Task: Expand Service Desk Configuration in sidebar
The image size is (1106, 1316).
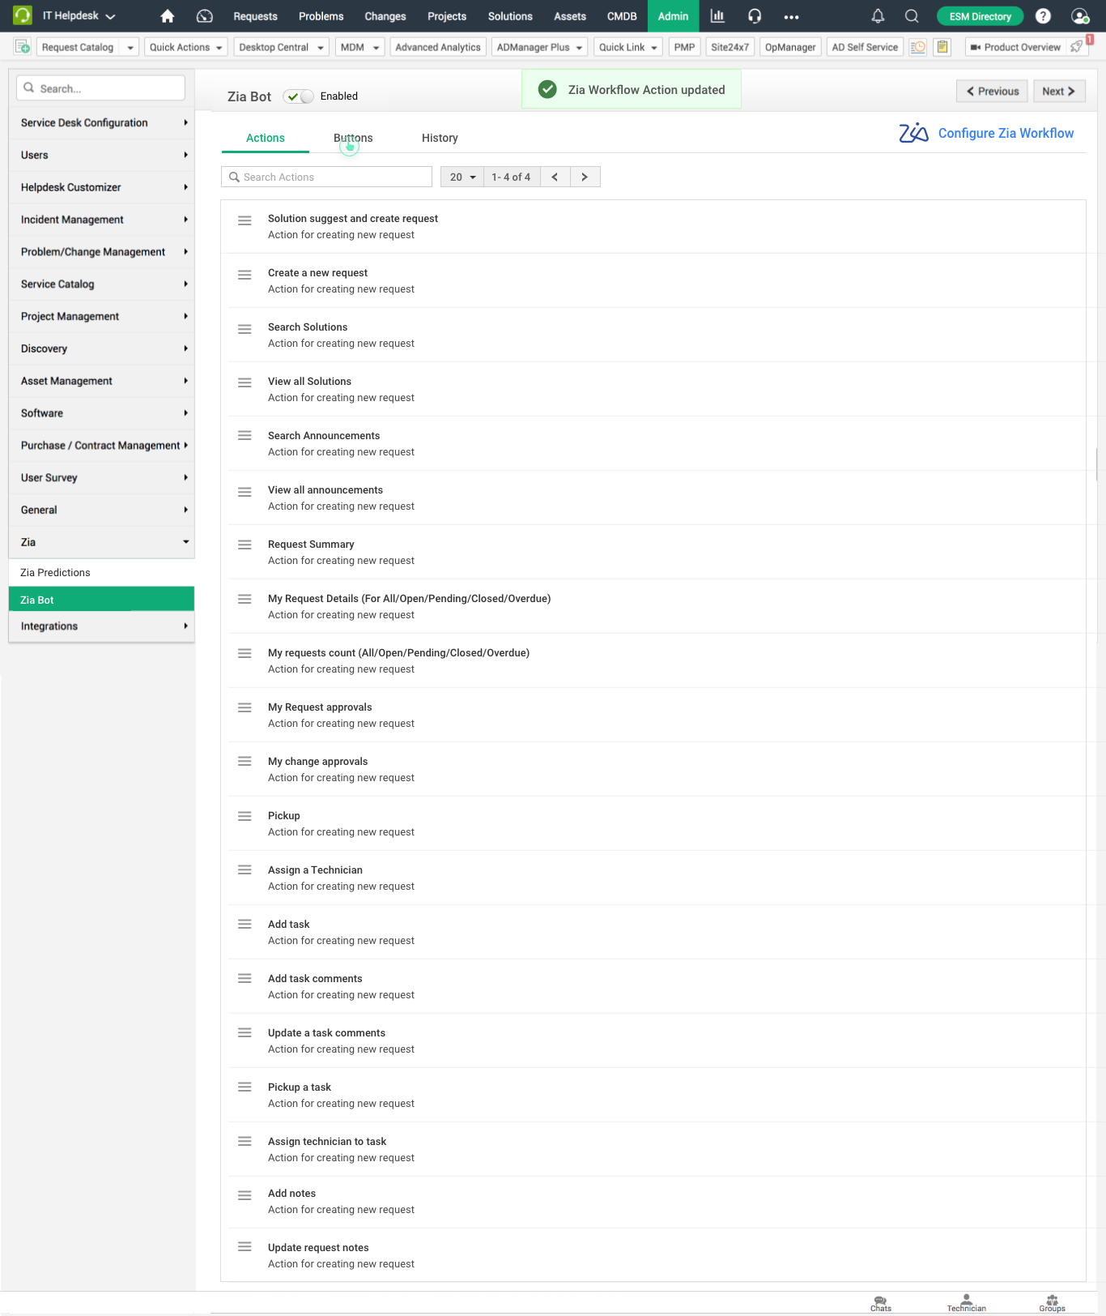Action: [x=101, y=123]
